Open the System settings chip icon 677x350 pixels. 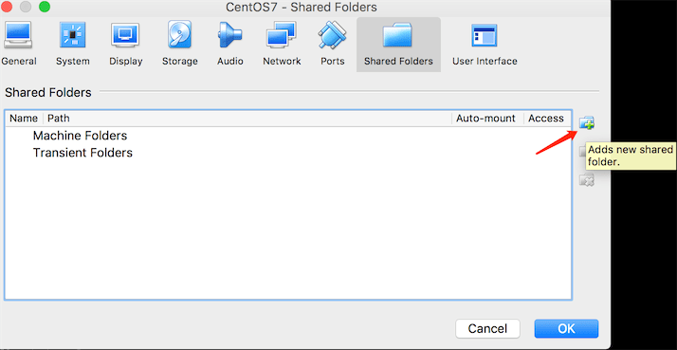pos(72,35)
